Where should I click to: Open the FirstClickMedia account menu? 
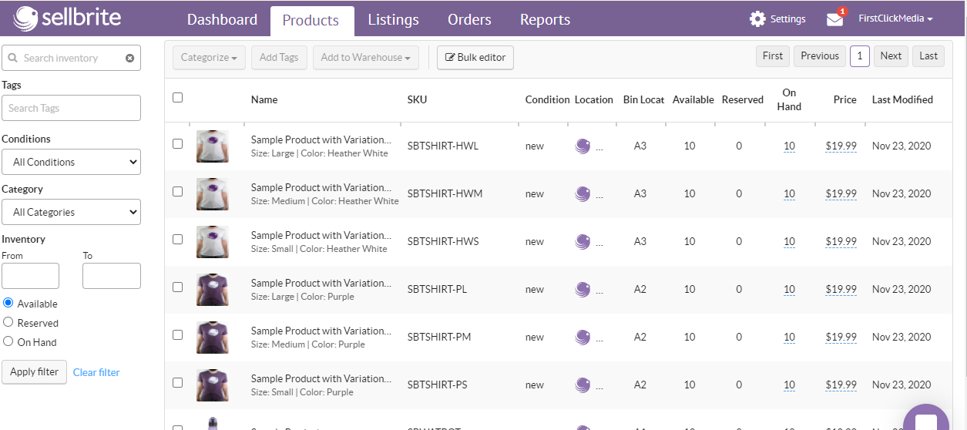pos(895,18)
